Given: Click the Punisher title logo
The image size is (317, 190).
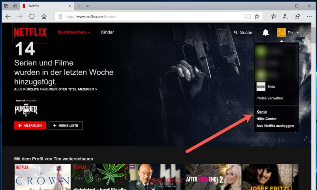Looking at the screenshot, I should [x=26, y=109].
